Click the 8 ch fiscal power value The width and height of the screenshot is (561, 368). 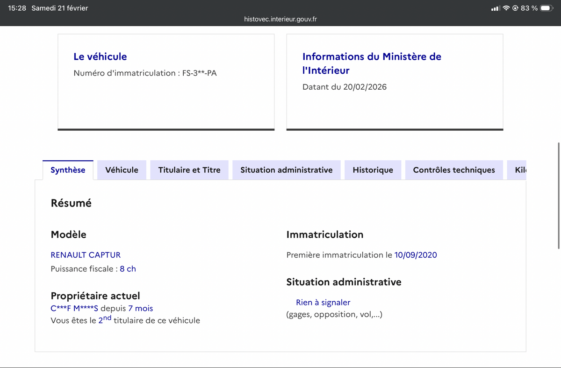click(x=128, y=269)
